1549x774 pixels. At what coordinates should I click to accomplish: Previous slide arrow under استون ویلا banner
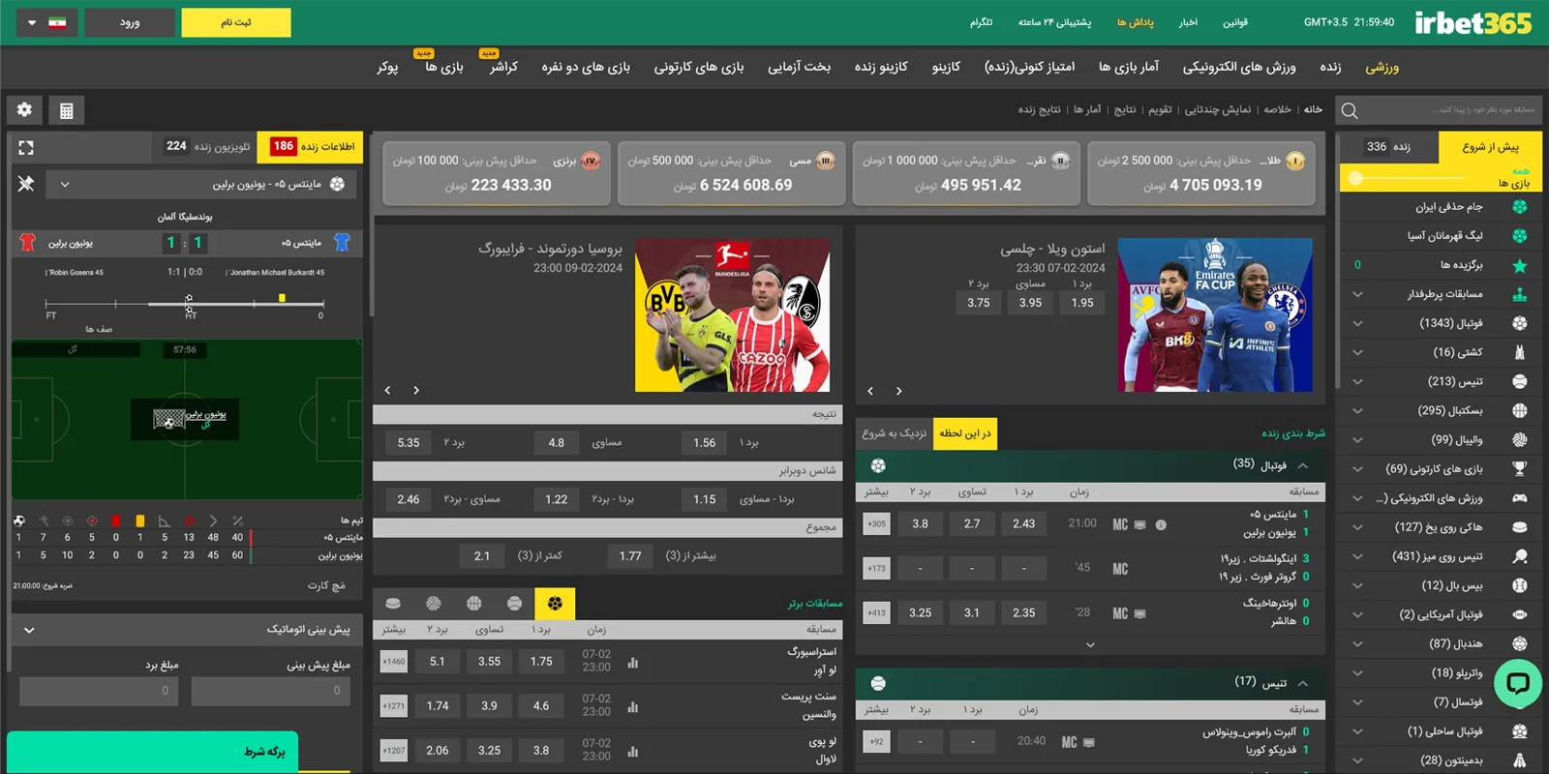pyautogui.click(x=870, y=391)
